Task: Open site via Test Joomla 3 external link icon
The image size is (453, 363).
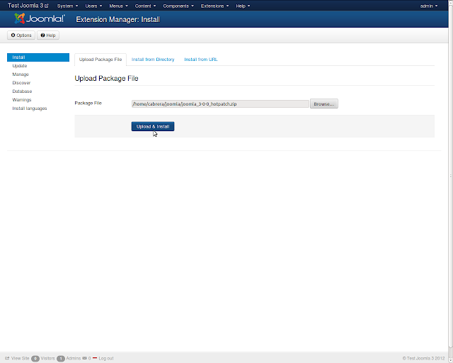Action: [47, 6]
